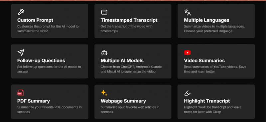
Task: Click the Multiple Languages heading
Action: tap(206, 20)
